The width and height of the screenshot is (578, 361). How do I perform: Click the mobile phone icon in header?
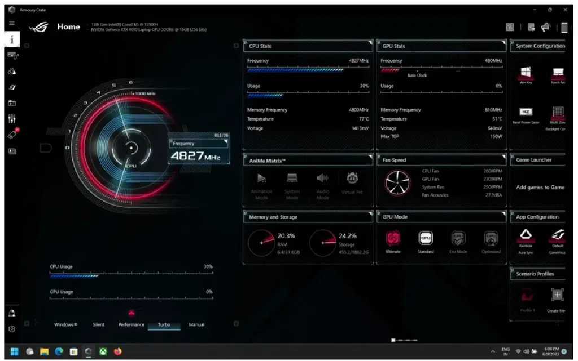coord(564,27)
